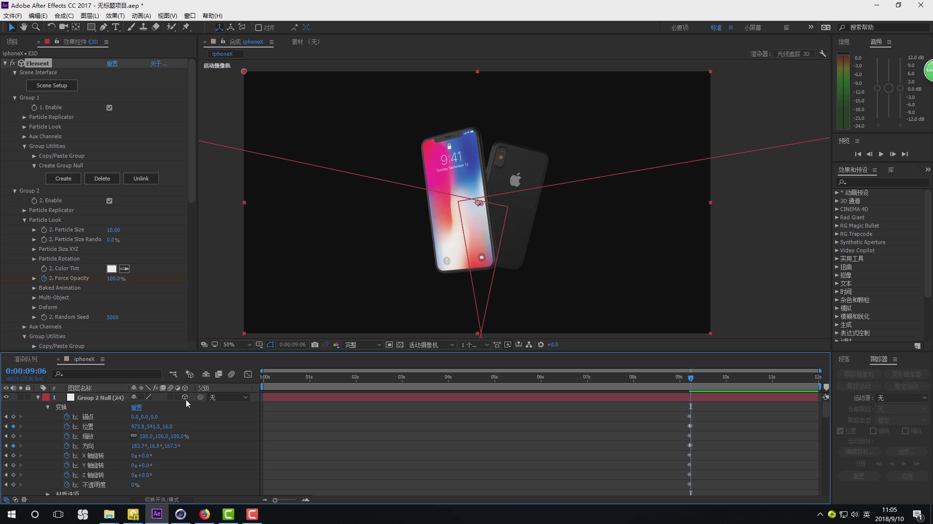Open After Effects in Windows taskbar
Viewport: 933px width, 524px height.
coord(156,514)
